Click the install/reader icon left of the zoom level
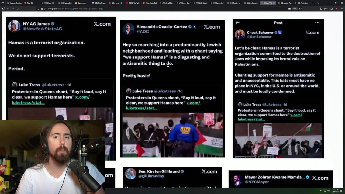 coord(289,9)
